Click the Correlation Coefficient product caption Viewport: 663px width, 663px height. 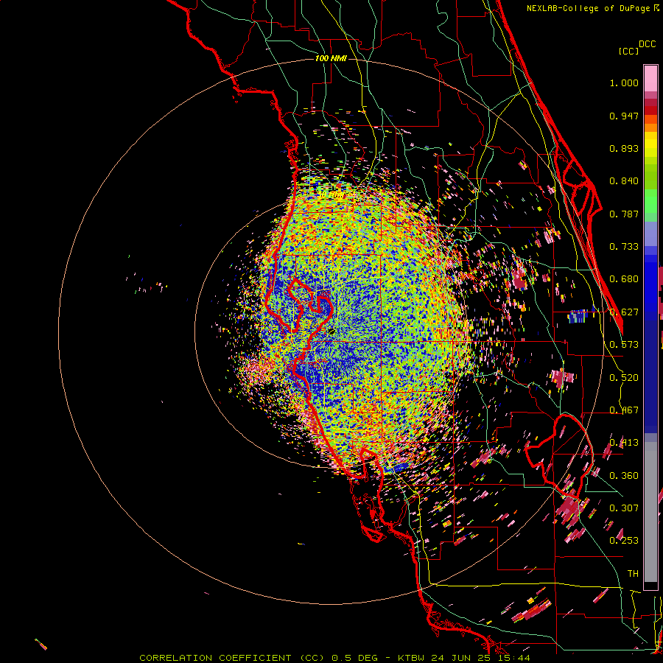tap(334, 658)
